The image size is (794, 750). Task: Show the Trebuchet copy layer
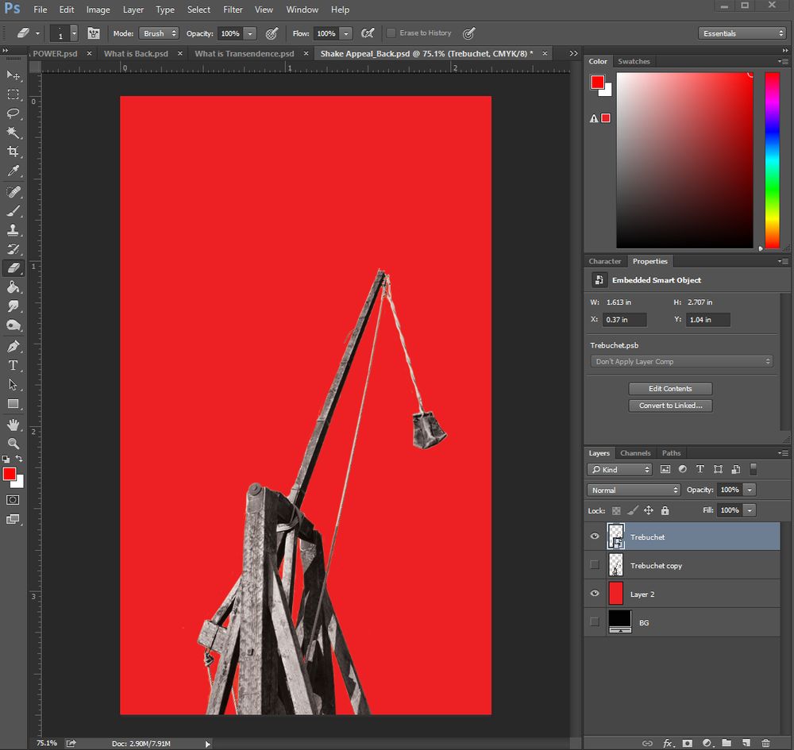(x=595, y=565)
